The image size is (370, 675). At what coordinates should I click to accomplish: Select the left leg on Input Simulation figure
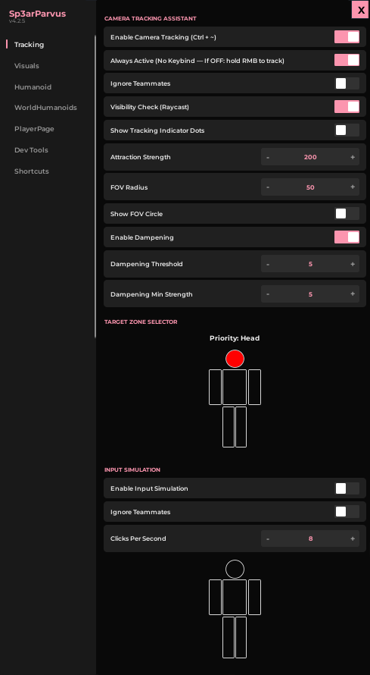pos(229,637)
